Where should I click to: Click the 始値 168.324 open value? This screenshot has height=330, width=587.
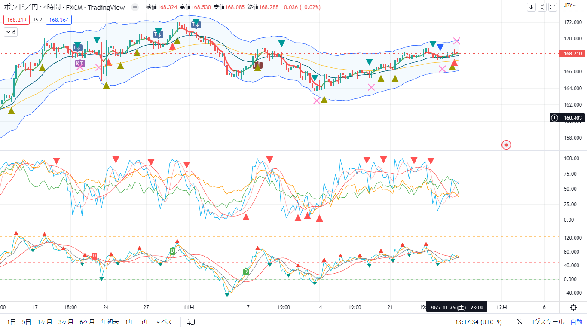point(161,7)
